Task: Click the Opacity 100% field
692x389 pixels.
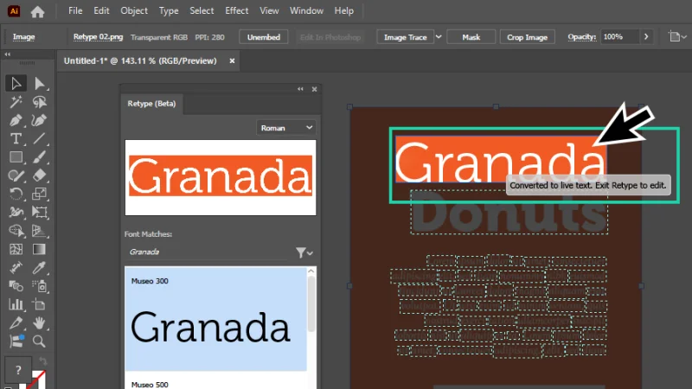Action: coord(619,37)
